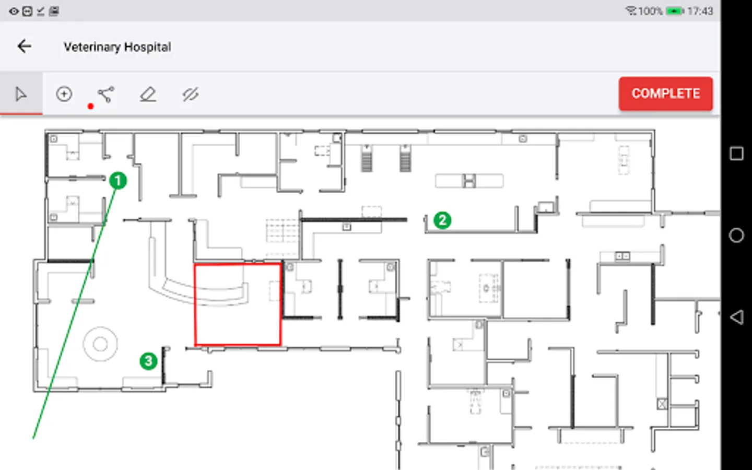Image resolution: width=752 pixels, height=470 pixels.
Task: Tap the Wi-Fi status icon
Action: click(631, 10)
